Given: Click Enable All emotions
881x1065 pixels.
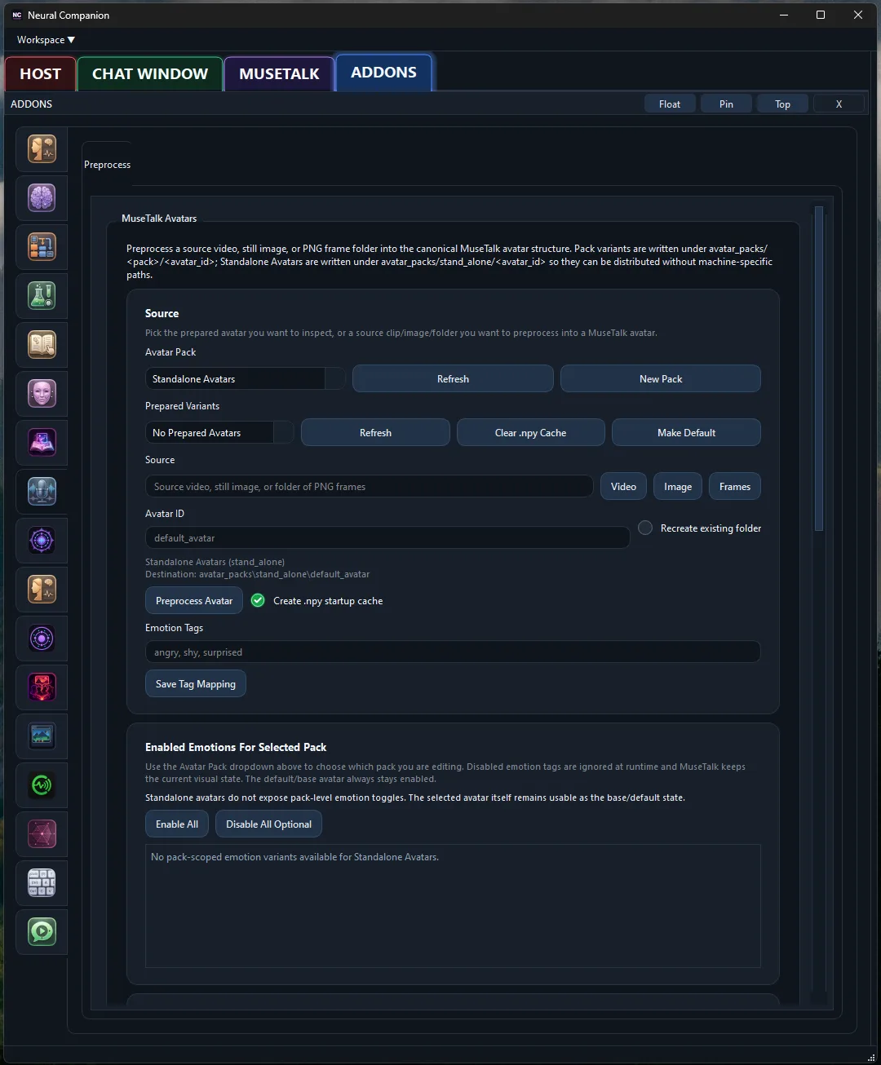Looking at the screenshot, I should (177, 824).
